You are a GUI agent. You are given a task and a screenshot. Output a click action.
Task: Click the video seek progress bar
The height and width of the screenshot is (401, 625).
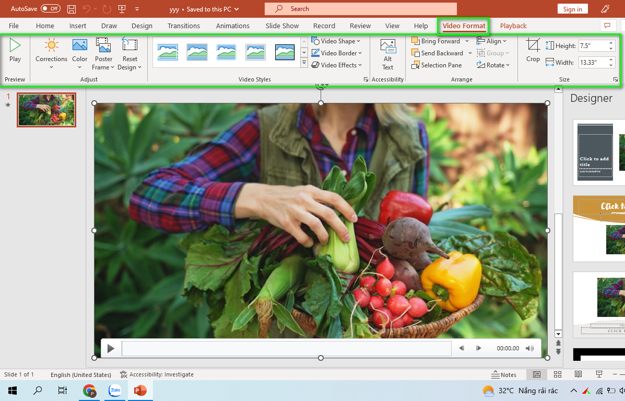coord(287,348)
